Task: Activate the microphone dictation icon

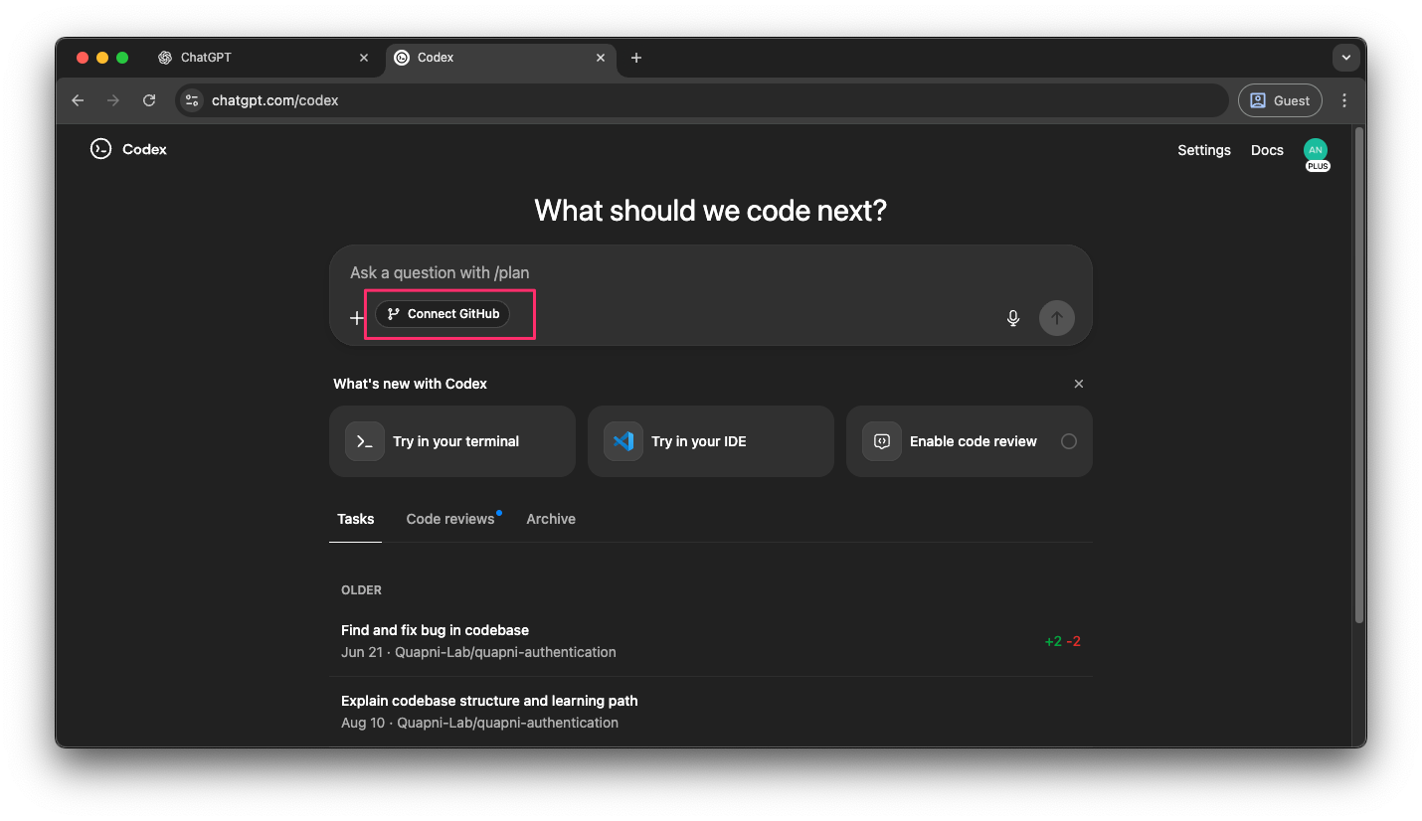Action: point(1012,318)
